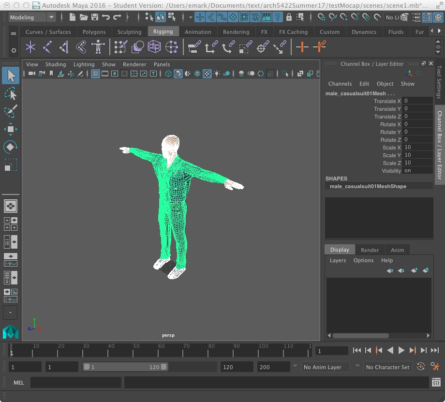Open the Shading menu in the viewport panel

56,64
